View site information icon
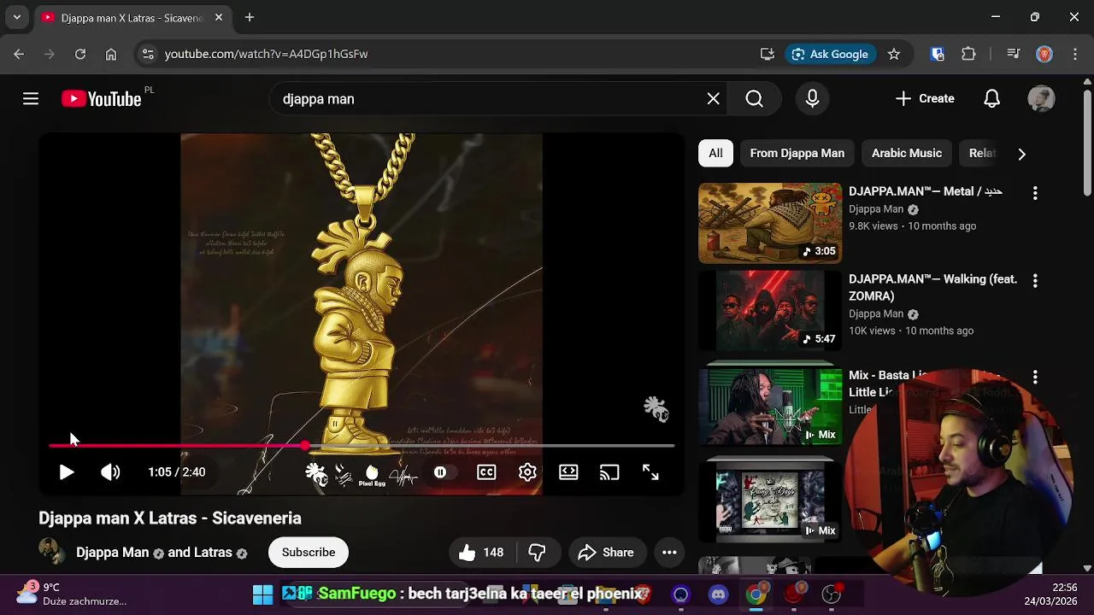The image size is (1094, 615). pos(148,54)
